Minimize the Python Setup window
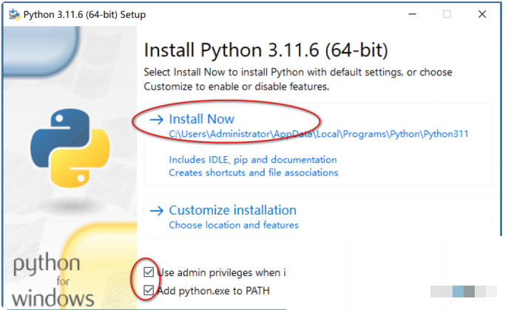Image resolution: width=508 pixels, height=310 pixels. pyautogui.click(x=412, y=14)
